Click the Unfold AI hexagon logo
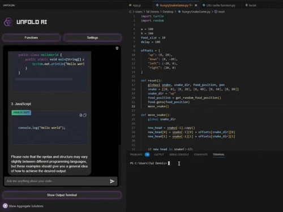The height and width of the screenshot is (212, 283). 8,22
